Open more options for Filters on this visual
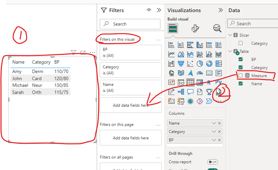The image size is (278, 170). coord(158,40)
